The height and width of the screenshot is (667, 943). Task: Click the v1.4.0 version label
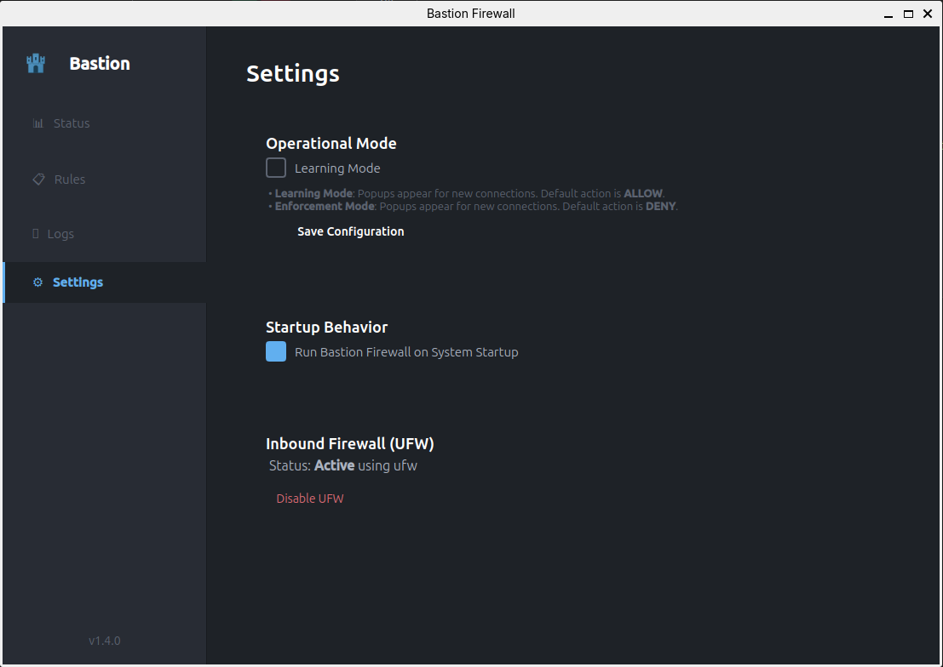[x=105, y=641]
